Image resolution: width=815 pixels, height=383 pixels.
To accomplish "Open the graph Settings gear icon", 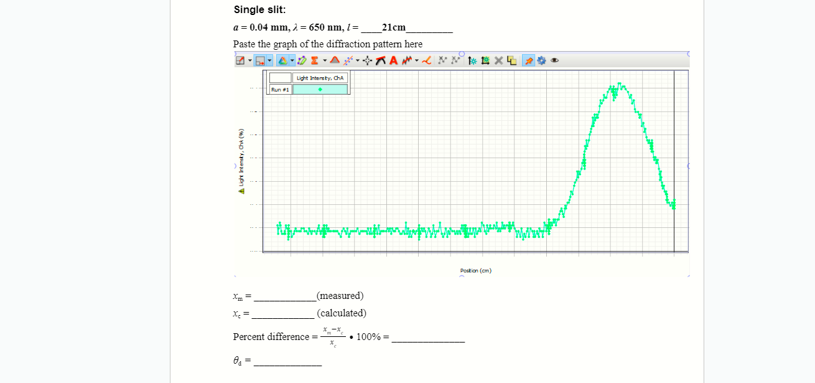I will [541, 60].
